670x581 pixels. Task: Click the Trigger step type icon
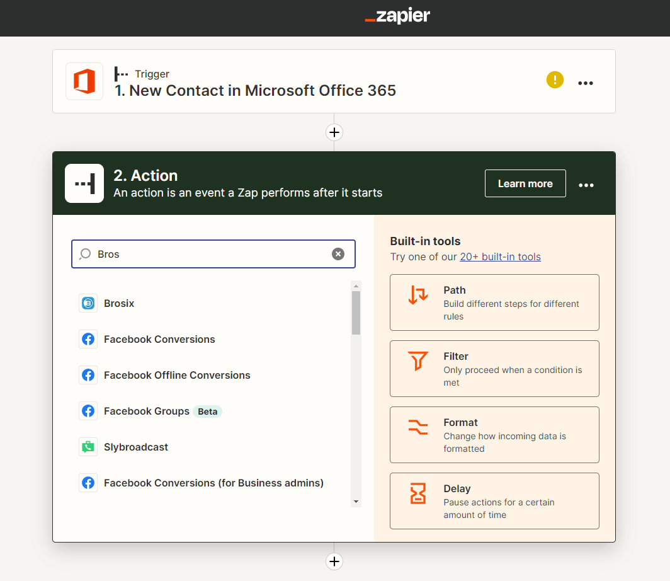coord(122,74)
